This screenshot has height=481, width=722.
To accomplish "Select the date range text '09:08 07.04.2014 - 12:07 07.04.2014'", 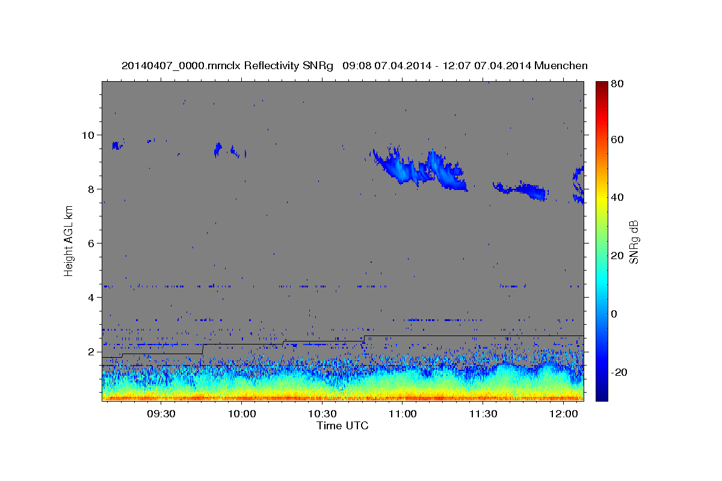I will point(436,66).
